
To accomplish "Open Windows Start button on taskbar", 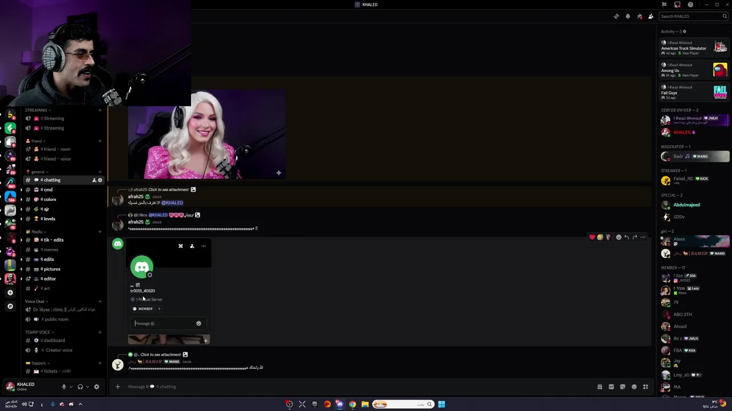I will pos(441,404).
